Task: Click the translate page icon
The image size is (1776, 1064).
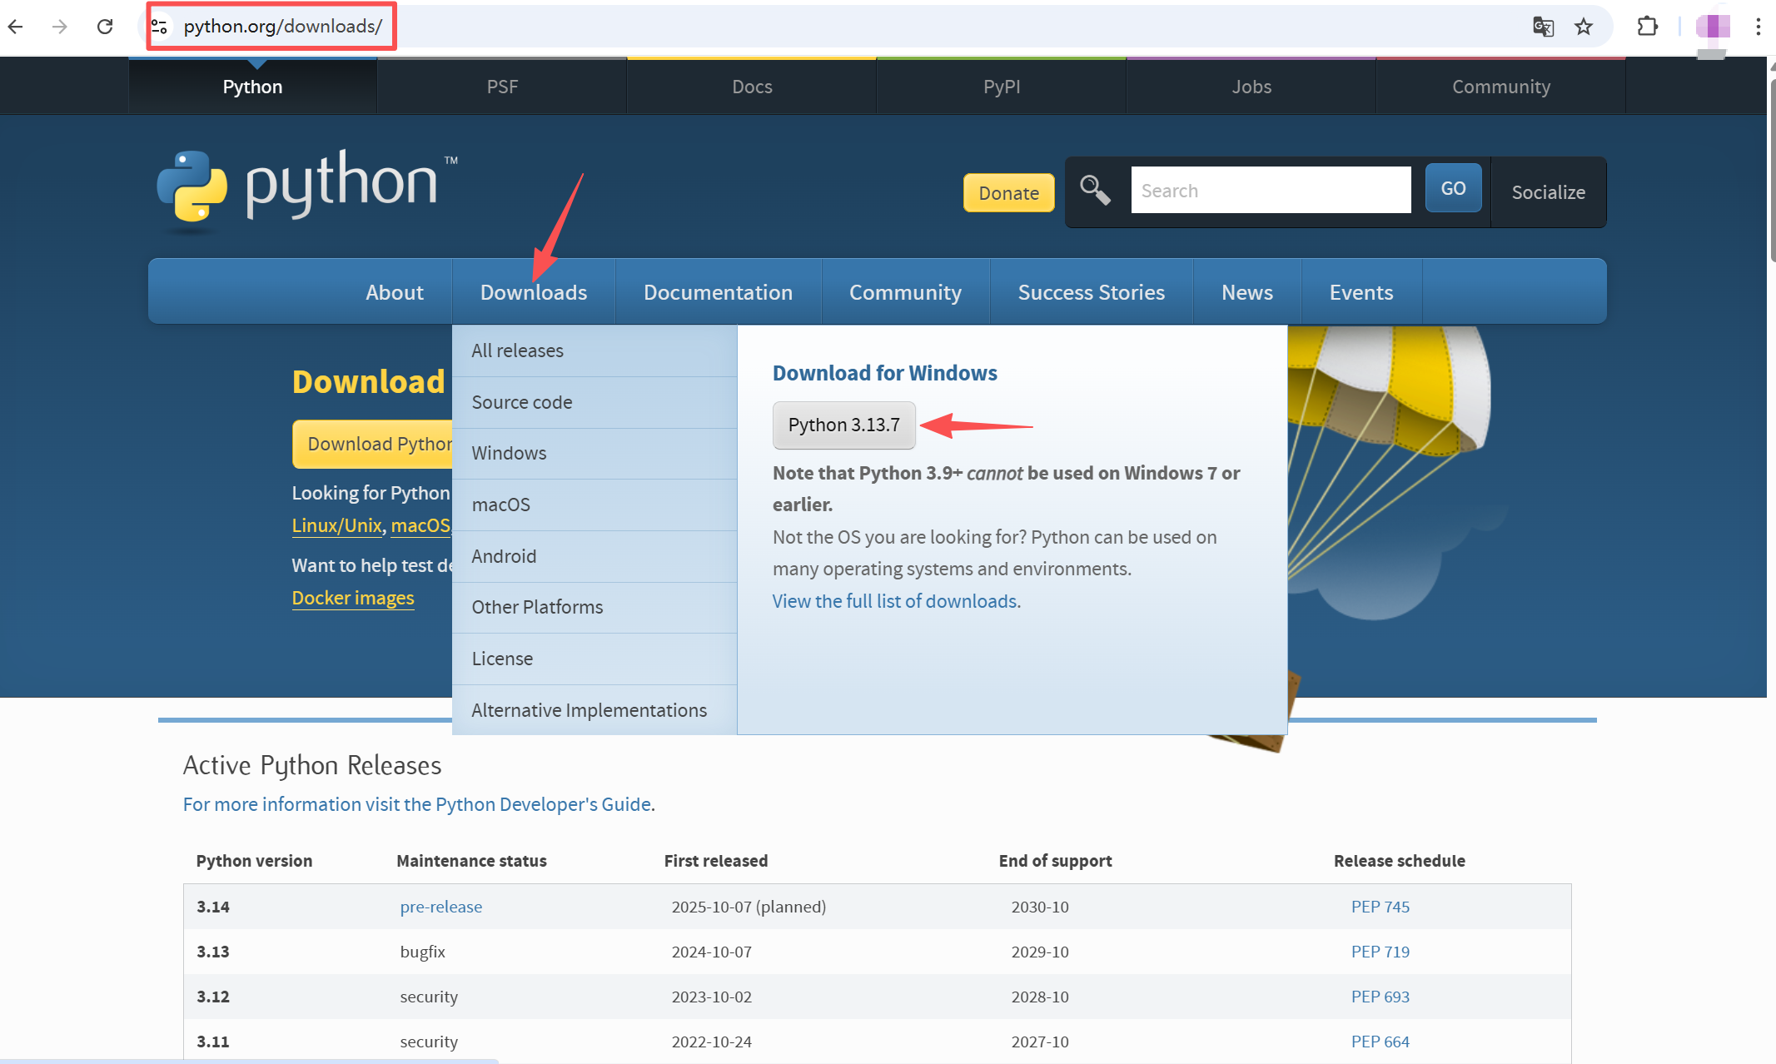Action: coord(1543,27)
